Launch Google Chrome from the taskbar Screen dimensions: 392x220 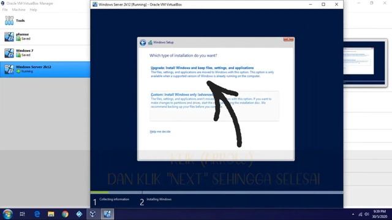[x=66, y=214]
